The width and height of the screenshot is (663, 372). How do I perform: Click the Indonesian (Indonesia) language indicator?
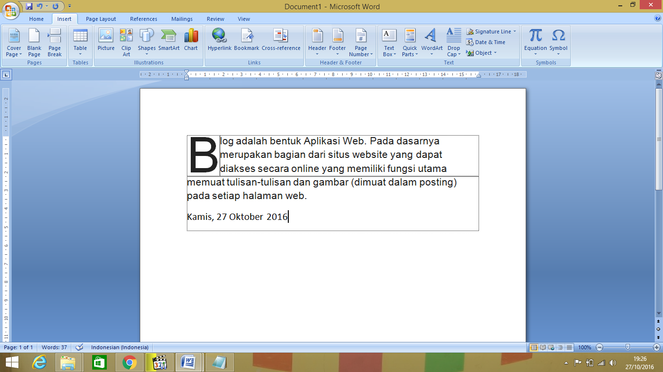pos(120,347)
